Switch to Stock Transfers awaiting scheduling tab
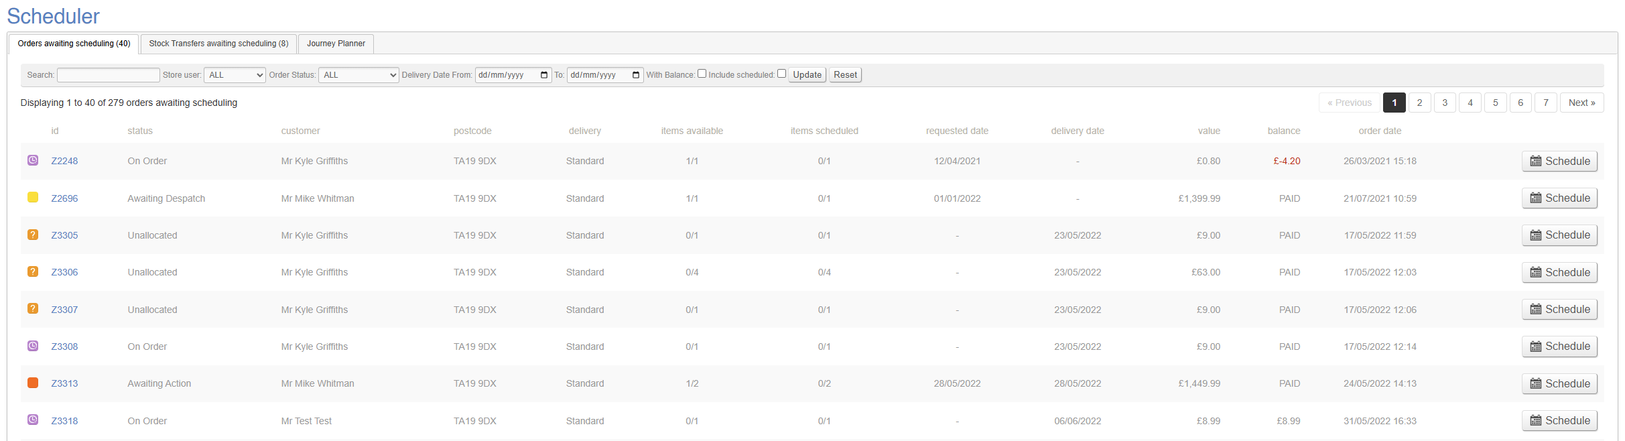 click(218, 44)
